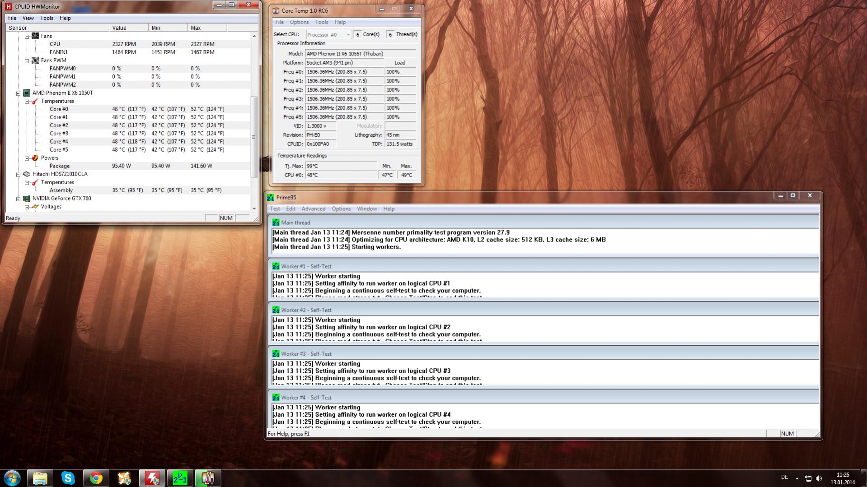This screenshot has width=867, height=487.
Task: Click the Worker #3 Self-Test icon
Action: point(276,354)
